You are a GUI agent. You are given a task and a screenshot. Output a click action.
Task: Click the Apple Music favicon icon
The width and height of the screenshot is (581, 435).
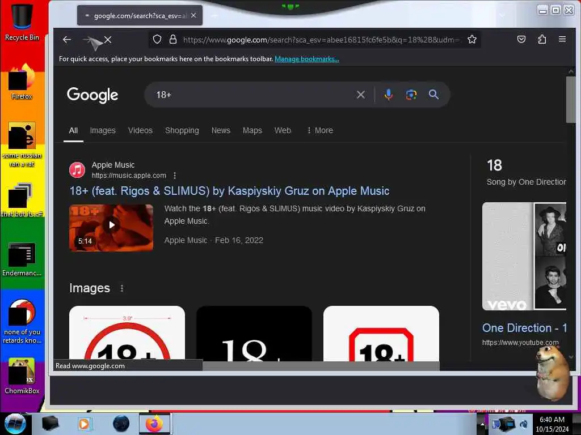tap(77, 170)
